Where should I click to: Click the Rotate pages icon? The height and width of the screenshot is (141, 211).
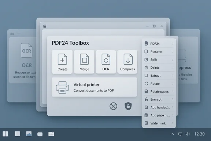pos(146,91)
